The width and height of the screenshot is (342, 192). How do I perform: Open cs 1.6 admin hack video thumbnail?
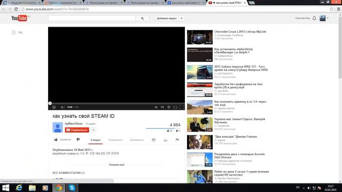click(199, 107)
